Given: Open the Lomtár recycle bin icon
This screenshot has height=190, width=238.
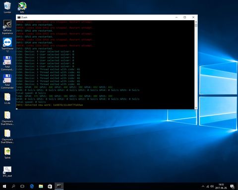Looking at the screenshot, I should coord(7,7).
